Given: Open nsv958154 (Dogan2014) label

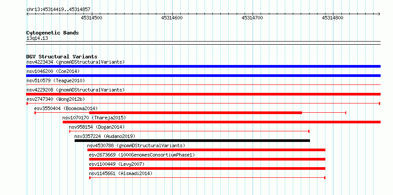Looking at the screenshot, I should 97,127.
